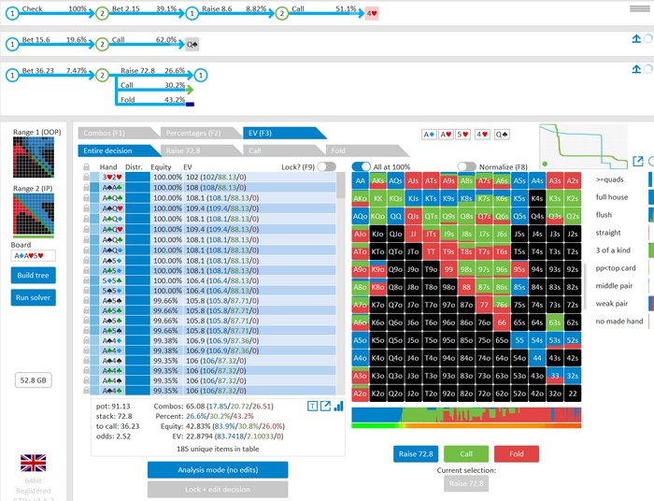654x501 pixels.
Task: Open bar chart icon in summary box
Action: coord(338,406)
